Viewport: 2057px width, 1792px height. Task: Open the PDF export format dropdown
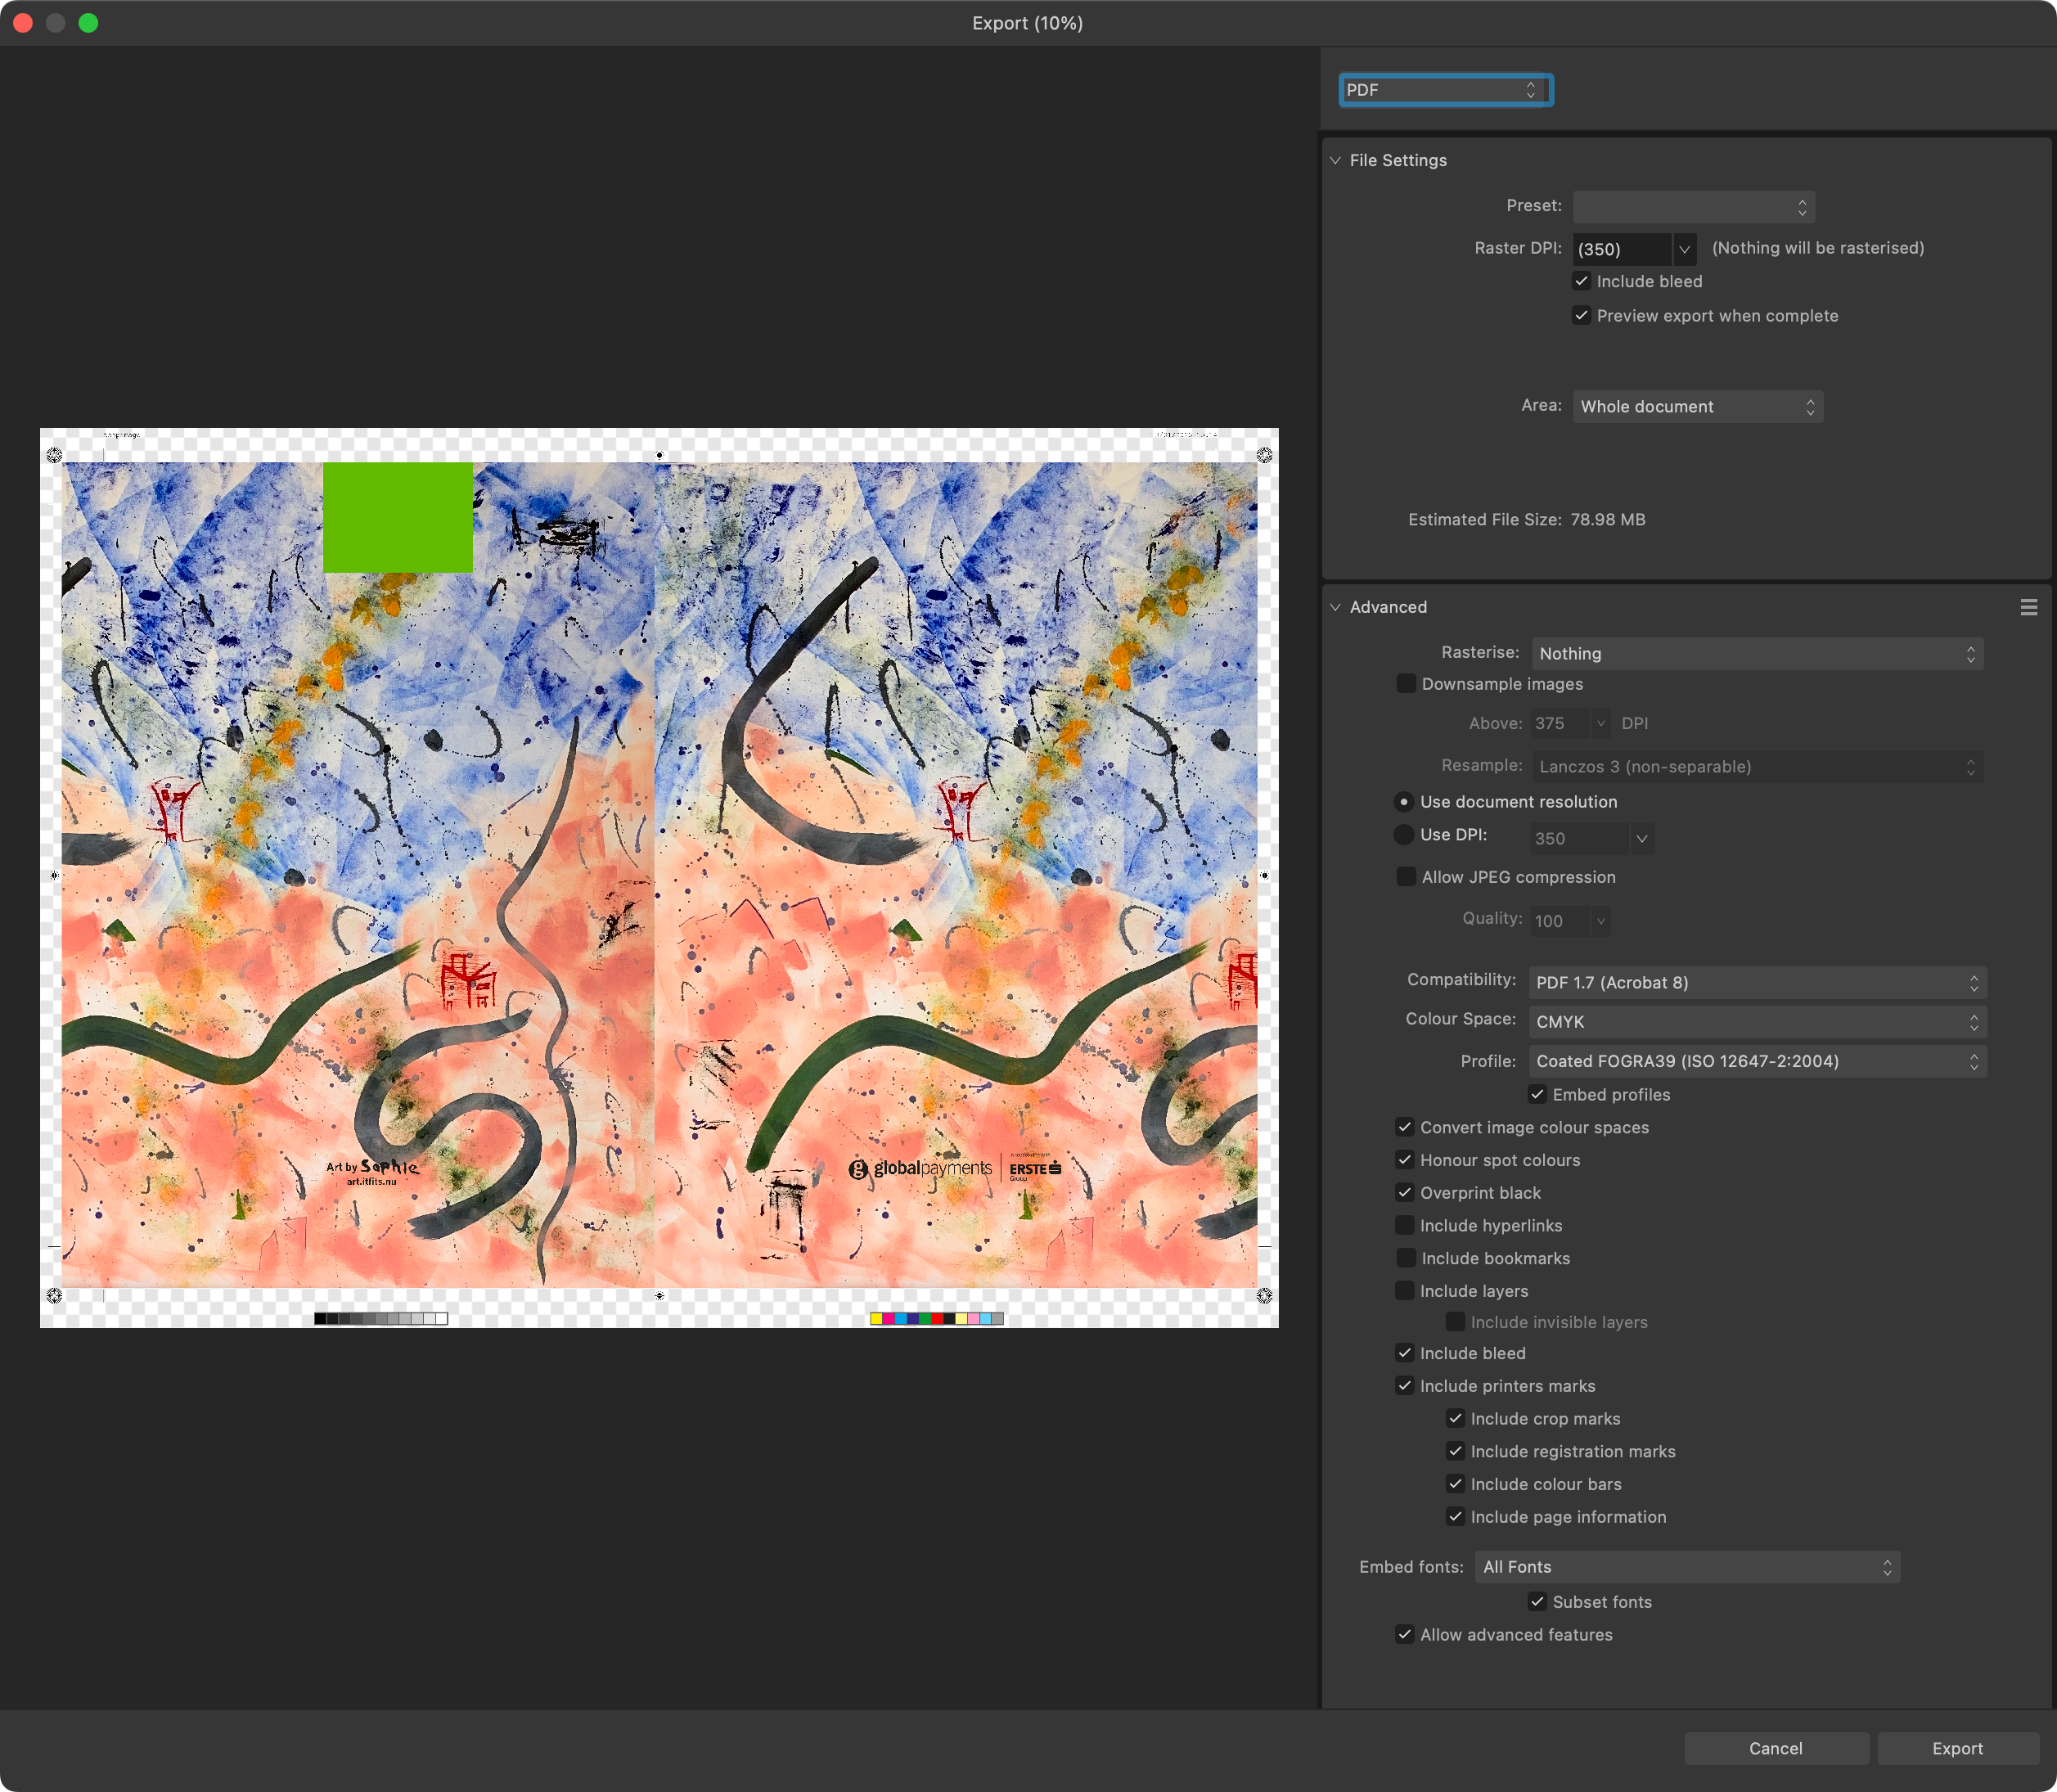click(x=1445, y=90)
